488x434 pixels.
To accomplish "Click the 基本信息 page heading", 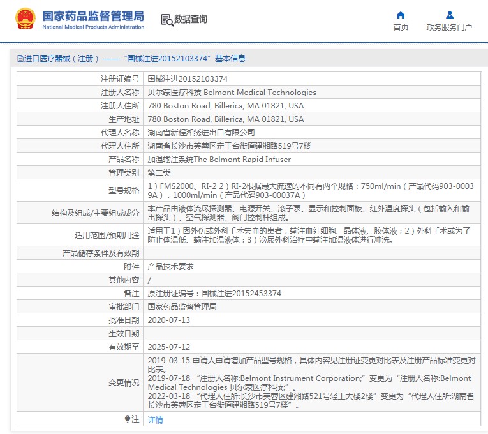I will (x=230, y=59).
